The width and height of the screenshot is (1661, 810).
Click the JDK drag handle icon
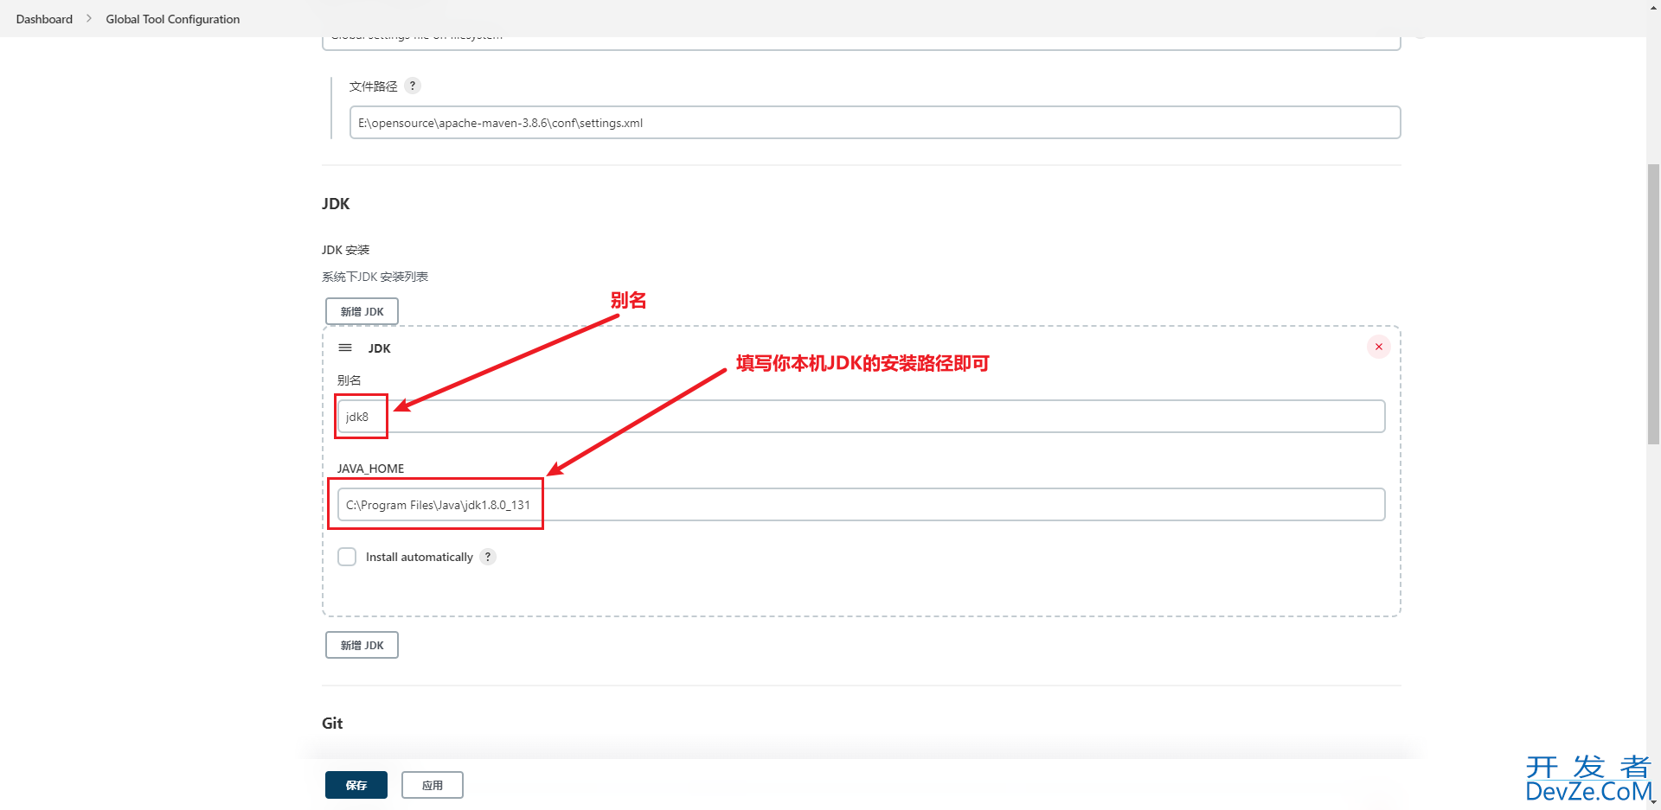pos(345,348)
